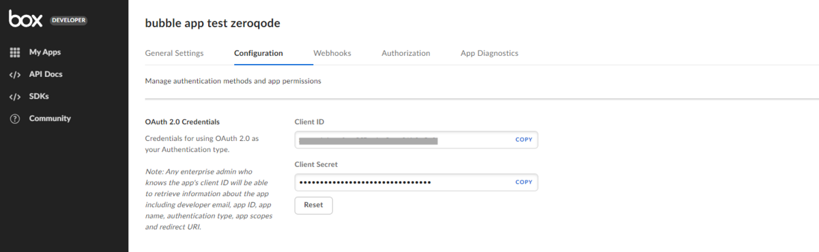The width and height of the screenshot is (819, 252).
Task: Click the API Docs code brackets icon
Action: [x=15, y=74]
